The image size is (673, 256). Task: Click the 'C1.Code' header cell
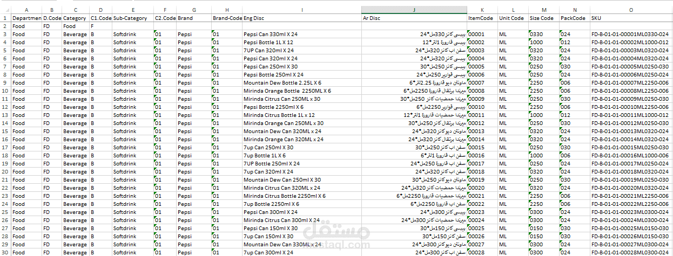(x=100, y=18)
